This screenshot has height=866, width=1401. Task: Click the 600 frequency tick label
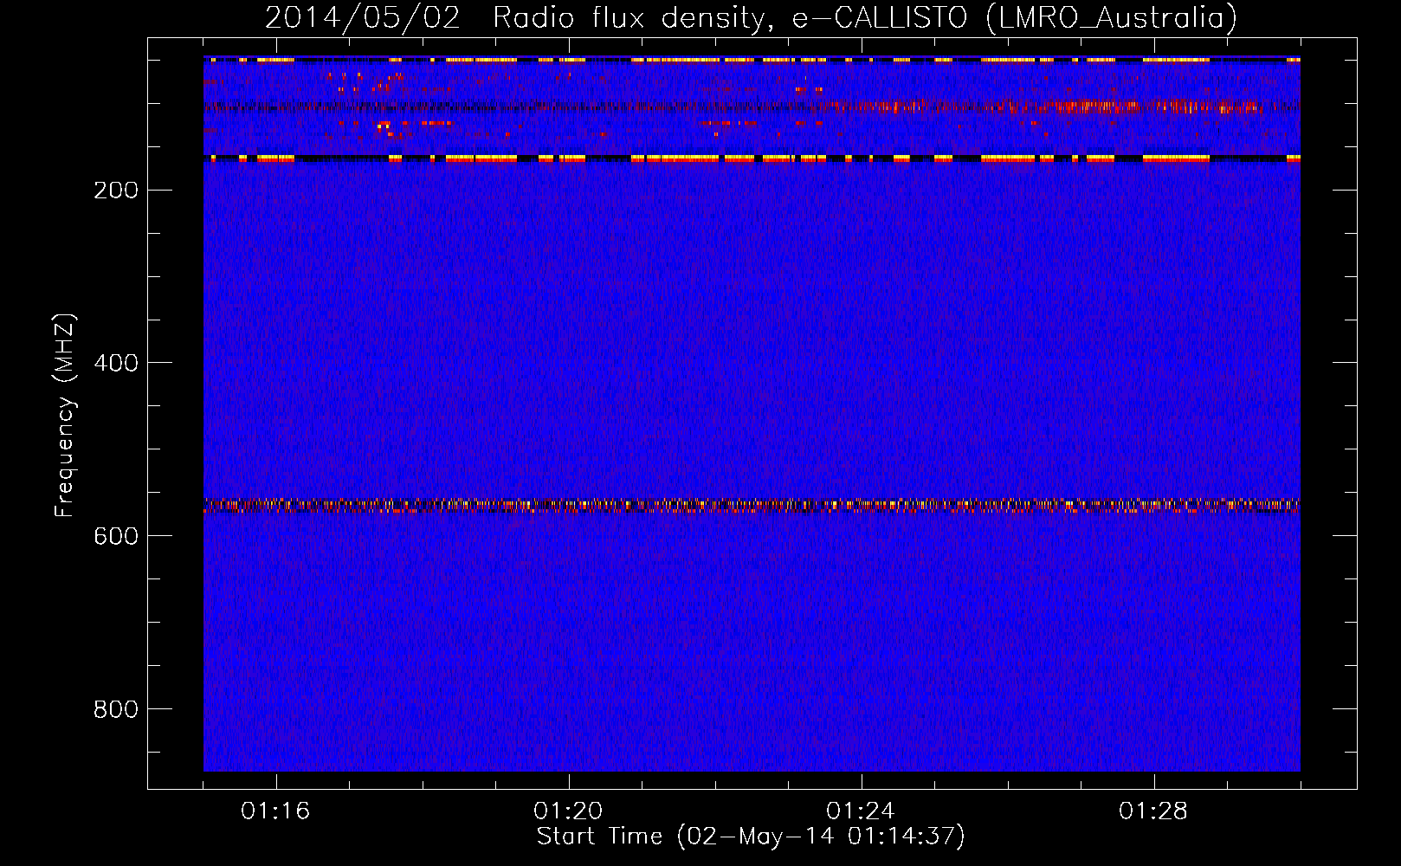116,536
